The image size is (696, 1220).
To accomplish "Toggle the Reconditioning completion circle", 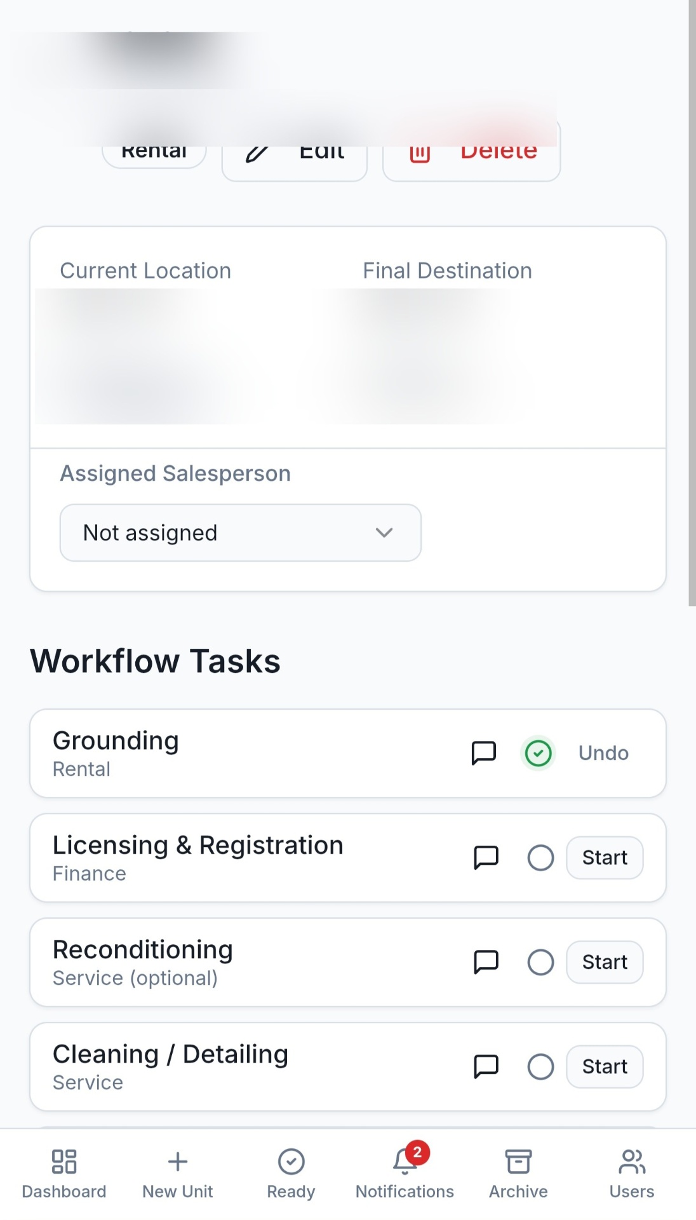I will coord(540,962).
